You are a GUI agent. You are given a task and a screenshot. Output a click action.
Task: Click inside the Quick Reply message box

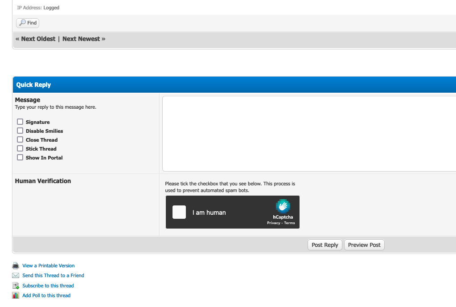[308, 134]
